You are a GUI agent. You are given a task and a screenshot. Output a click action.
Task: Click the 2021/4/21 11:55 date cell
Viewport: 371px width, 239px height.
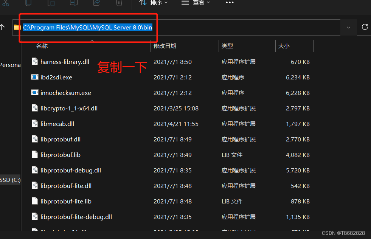point(176,124)
